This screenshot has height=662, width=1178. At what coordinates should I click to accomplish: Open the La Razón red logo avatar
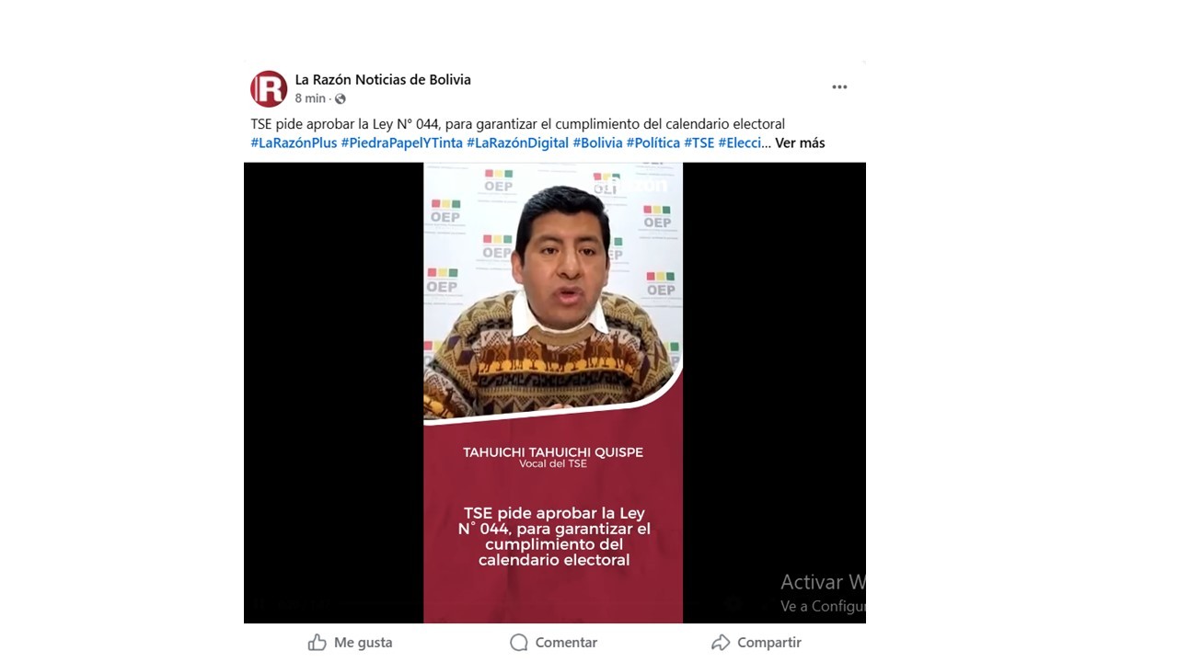tap(269, 88)
